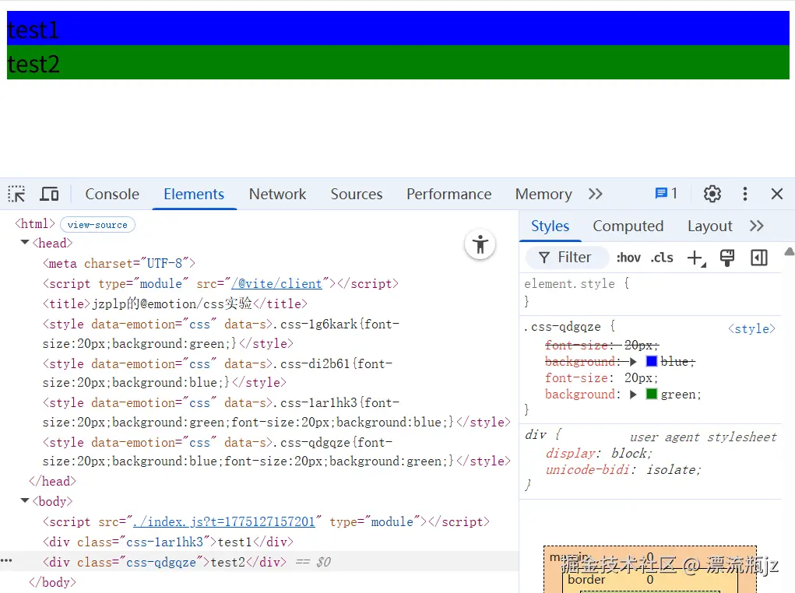Open more panels with the chevron arrows
The height and width of the screenshot is (593, 795).
[x=596, y=194]
